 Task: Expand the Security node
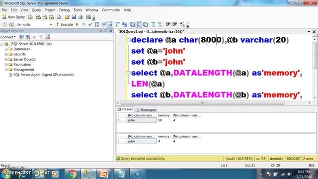click(6, 54)
